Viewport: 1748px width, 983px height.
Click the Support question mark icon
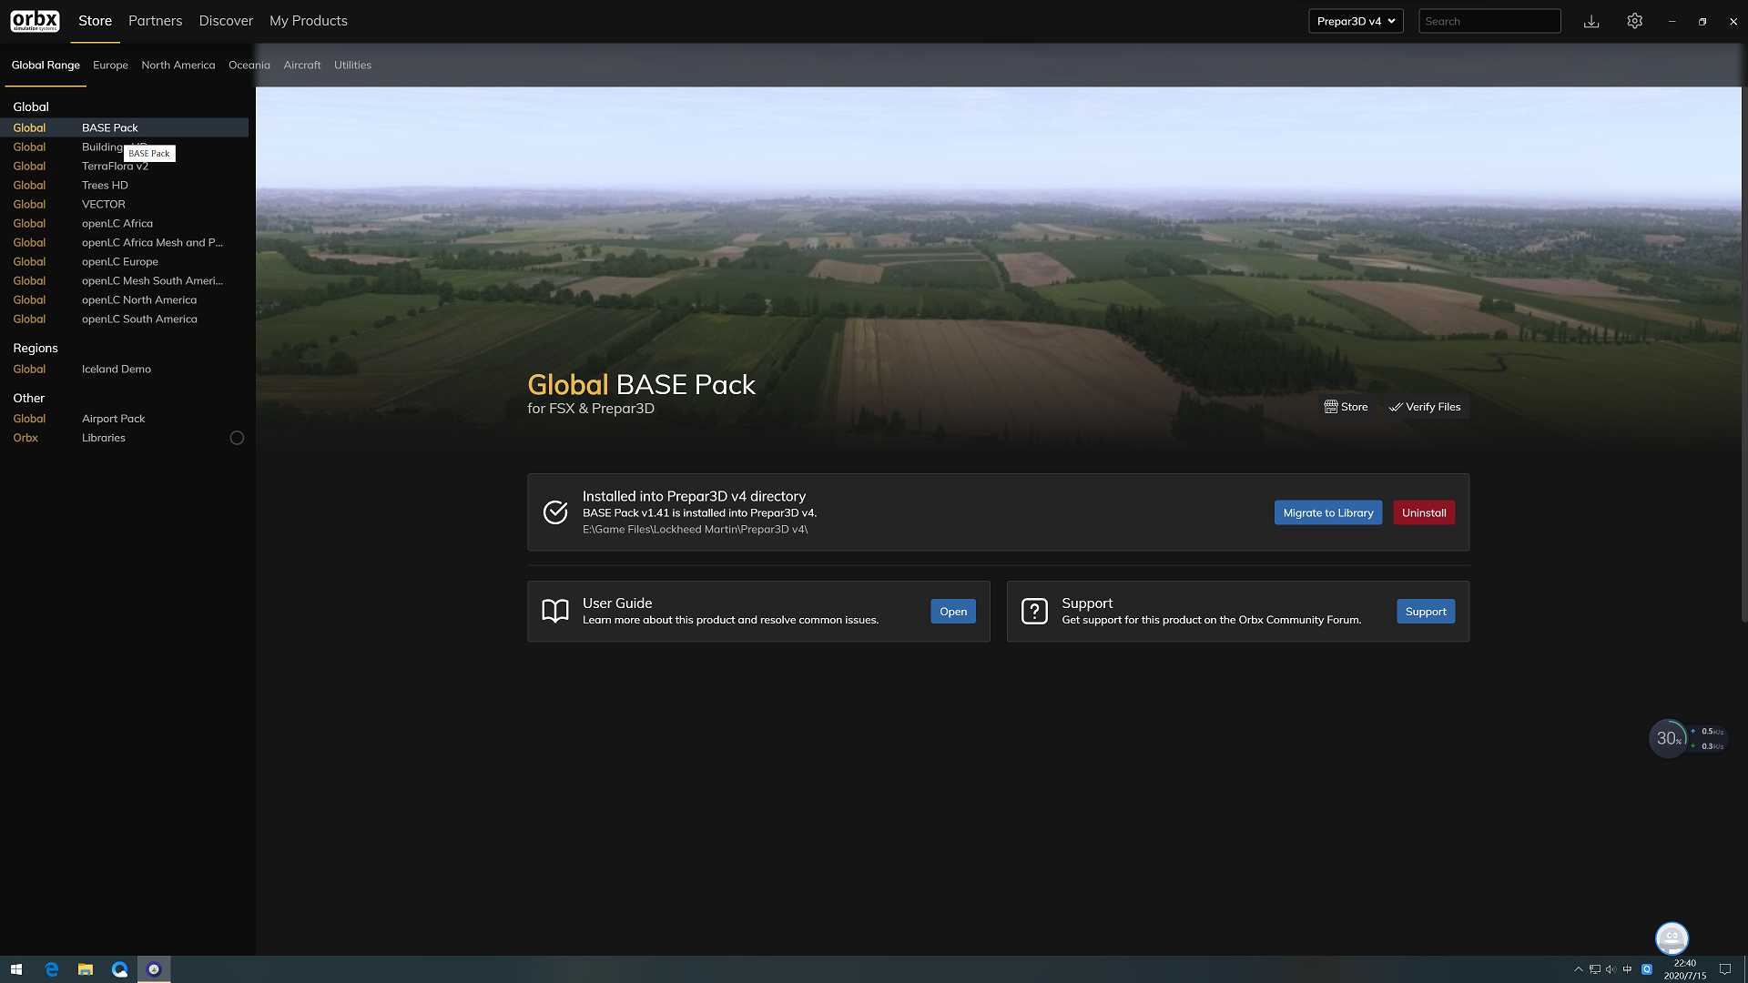pyautogui.click(x=1034, y=611)
